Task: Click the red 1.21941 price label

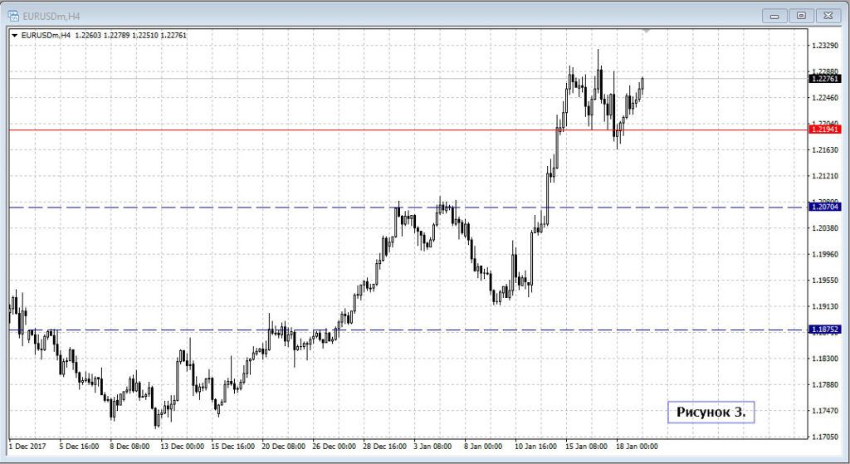Action: click(x=824, y=129)
